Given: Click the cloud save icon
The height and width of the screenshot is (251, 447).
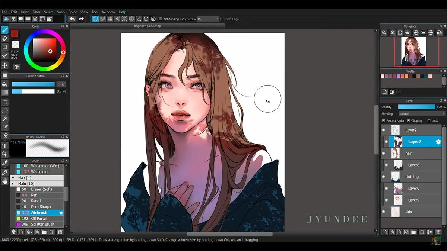Looking at the screenshot, I should point(6,19).
